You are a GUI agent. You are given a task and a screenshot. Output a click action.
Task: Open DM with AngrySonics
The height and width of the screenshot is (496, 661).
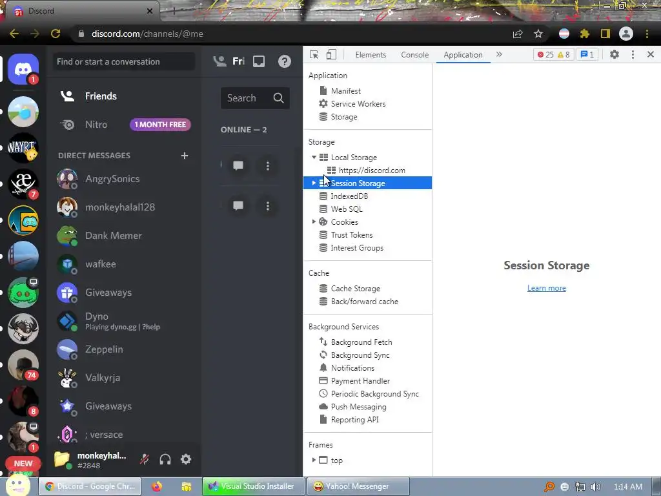pos(124,179)
